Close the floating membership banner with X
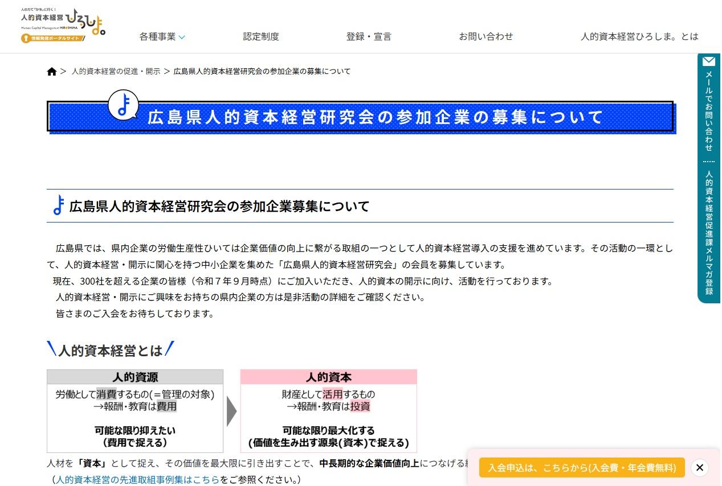The width and height of the screenshot is (722, 486). tap(700, 468)
